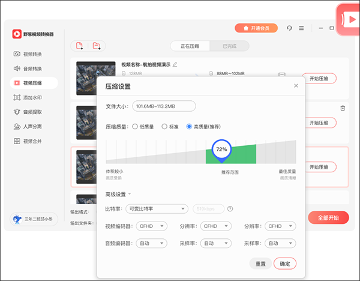The height and width of the screenshot is (281, 360).
Task: Open the 音频编码器 自动 dropdown
Action: pyautogui.click(x=152, y=243)
